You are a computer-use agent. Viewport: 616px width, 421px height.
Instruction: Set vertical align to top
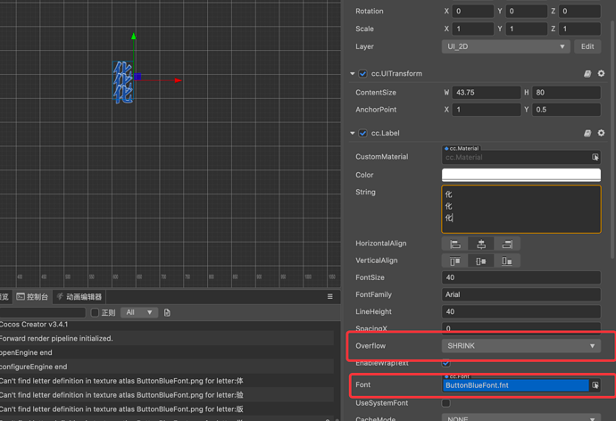(x=455, y=260)
